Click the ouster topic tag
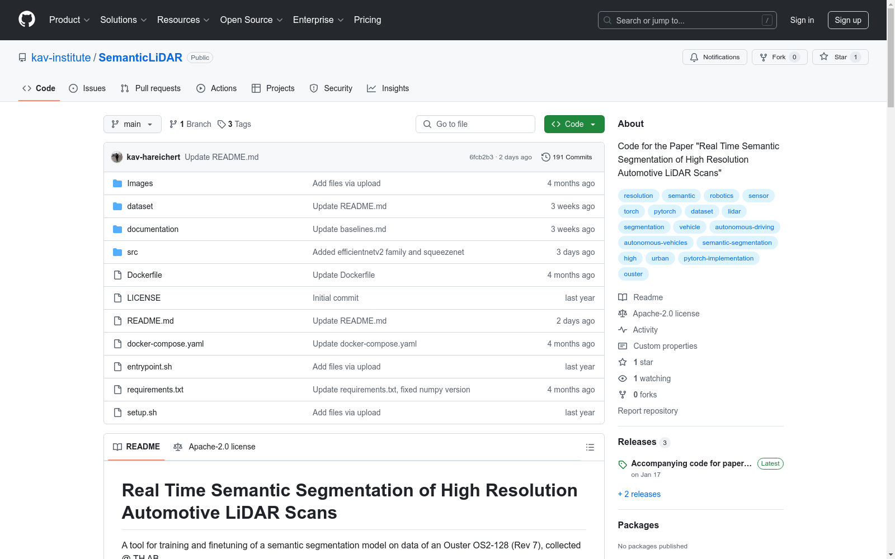 633,274
